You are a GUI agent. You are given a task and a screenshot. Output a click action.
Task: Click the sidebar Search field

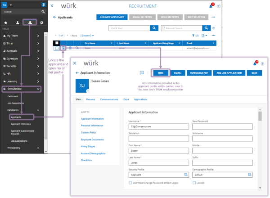(x=22, y=12)
